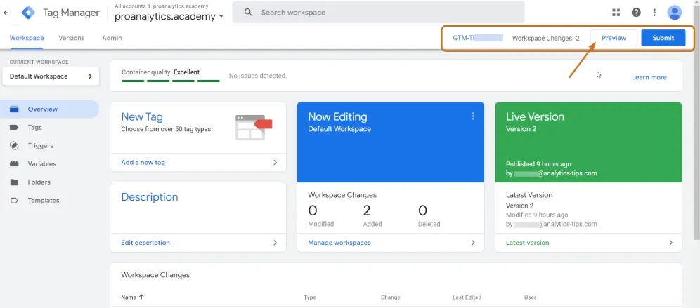The width and height of the screenshot is (700, 308).
Task: Open the Google apps grid icon
Action: pyautogui.click(x=616, y=13)
